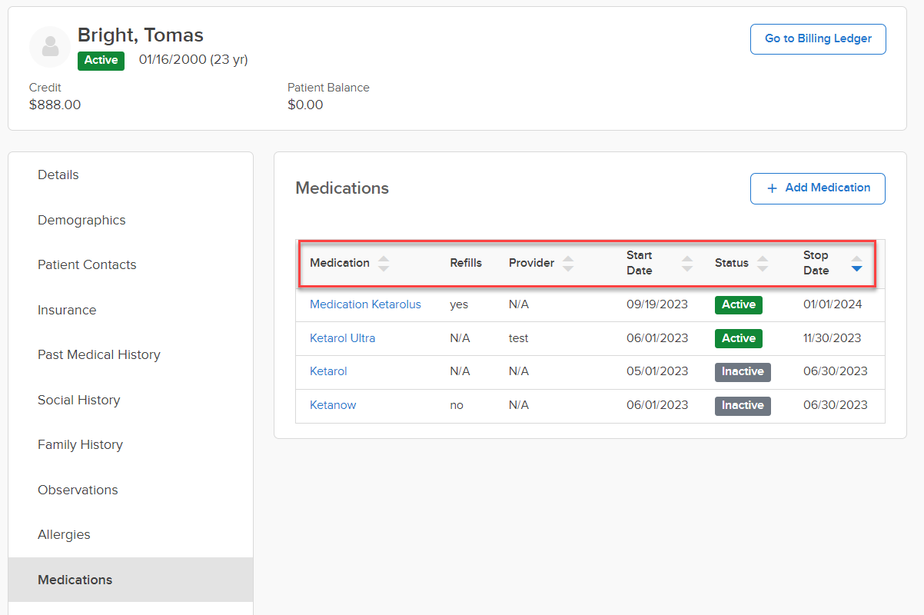924x615 pixels.
Task: Open the Go to Billing Ledger button
Action: click(x=818, y=39)
